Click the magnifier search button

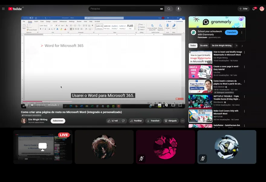(169, 9)
